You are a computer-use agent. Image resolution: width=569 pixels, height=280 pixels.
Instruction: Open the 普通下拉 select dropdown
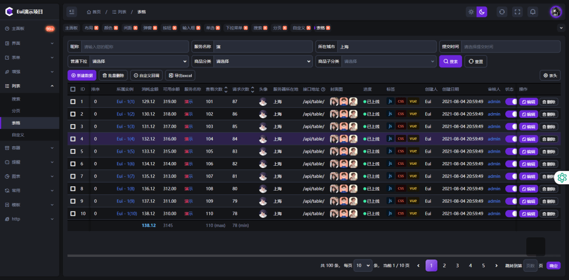[139, 61]
